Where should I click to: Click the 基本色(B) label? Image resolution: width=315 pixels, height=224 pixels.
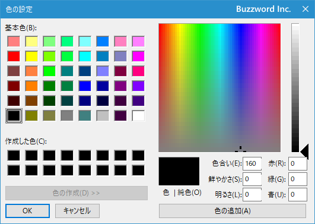coord(21,28)
